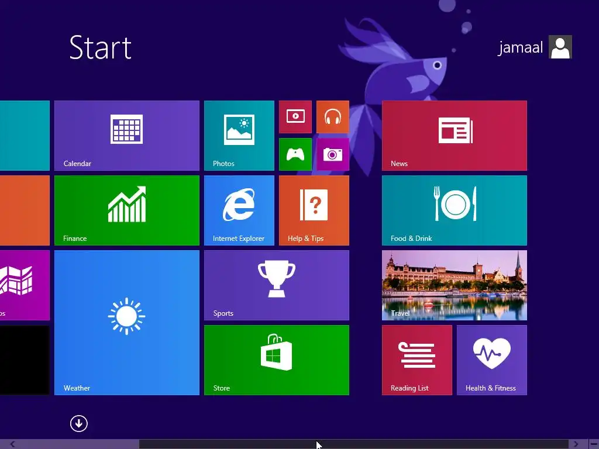
Task: Open the Sports trophy tile
Action: pos(277,285)
